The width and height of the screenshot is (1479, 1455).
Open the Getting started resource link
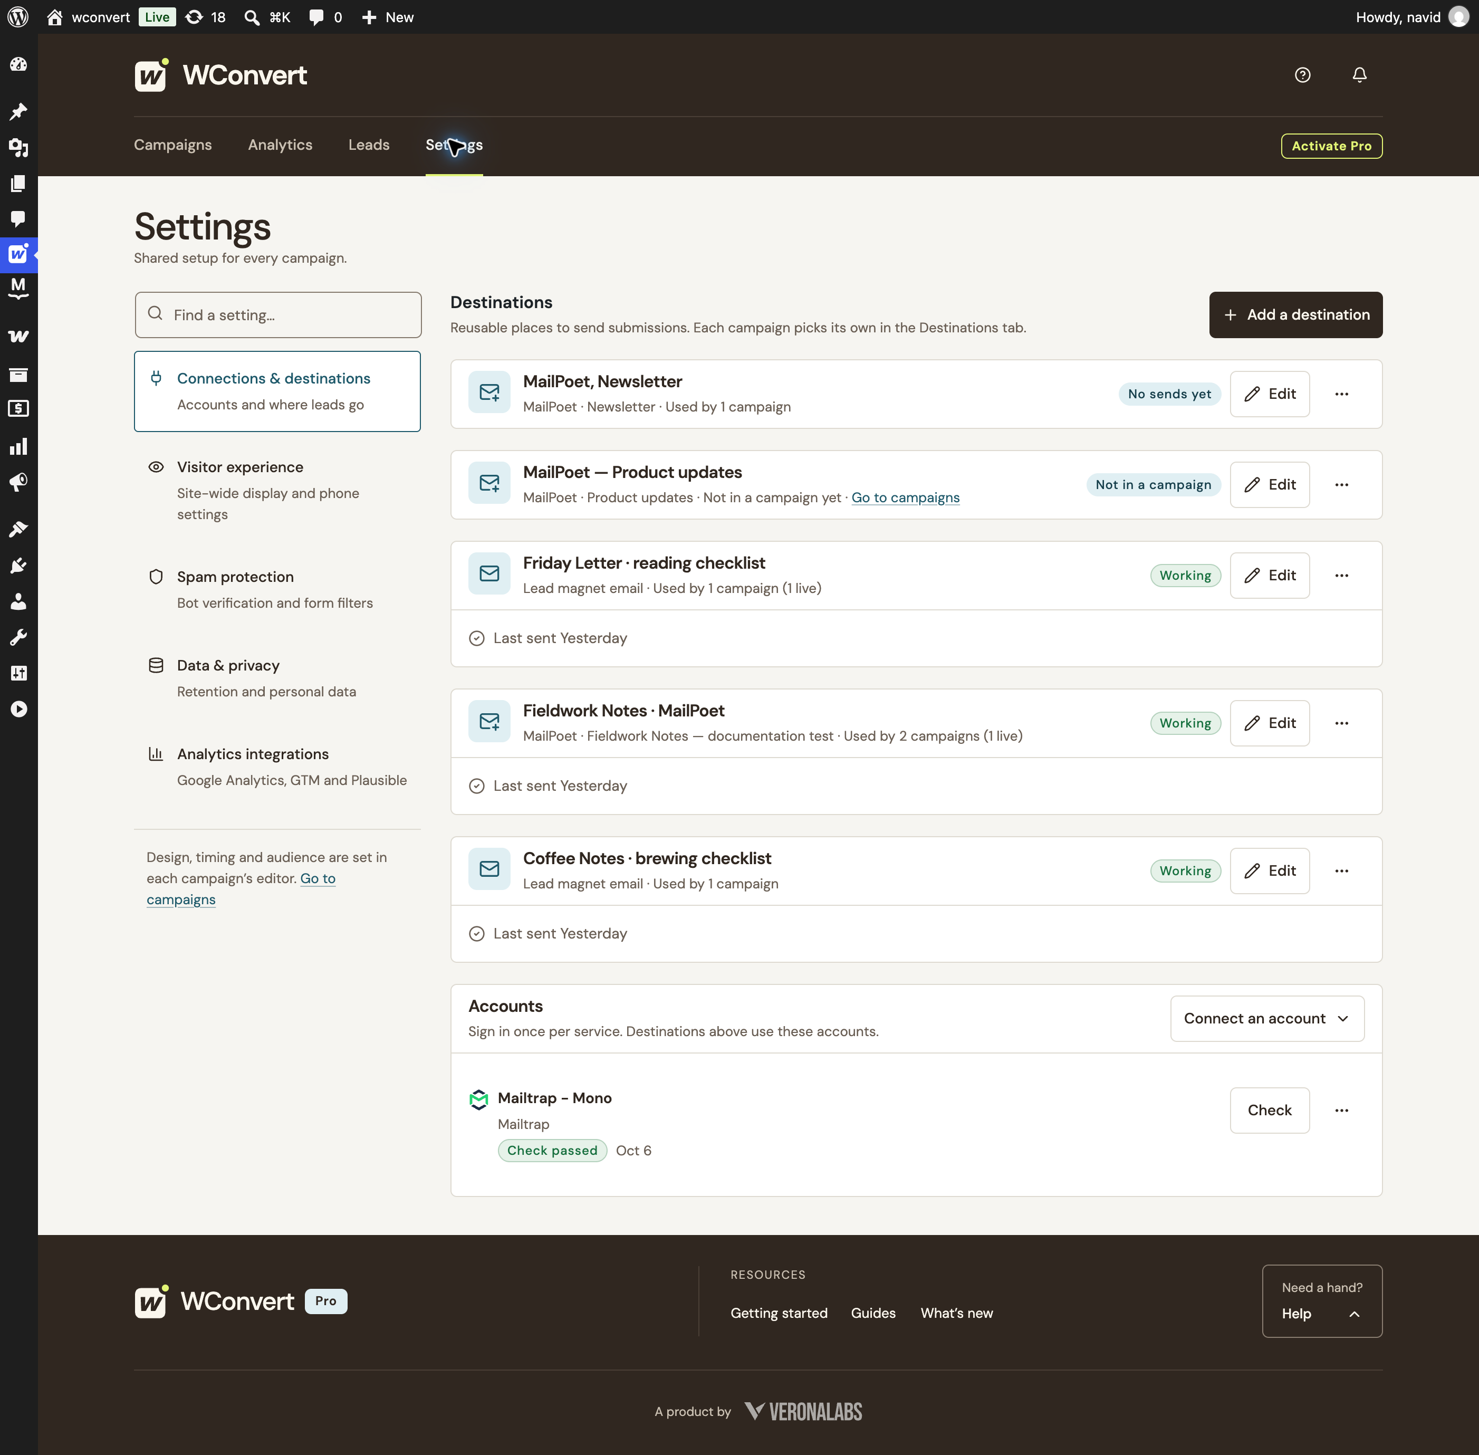(779, 1313)
